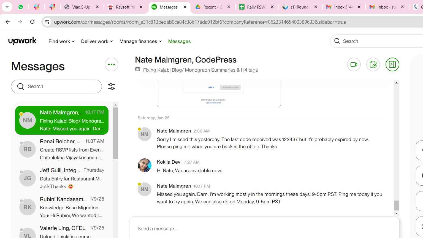The width and height of the screenshot is (423, 238).
Task: Schedule a meeting using the calendar icon
Action: coord(373,64)
